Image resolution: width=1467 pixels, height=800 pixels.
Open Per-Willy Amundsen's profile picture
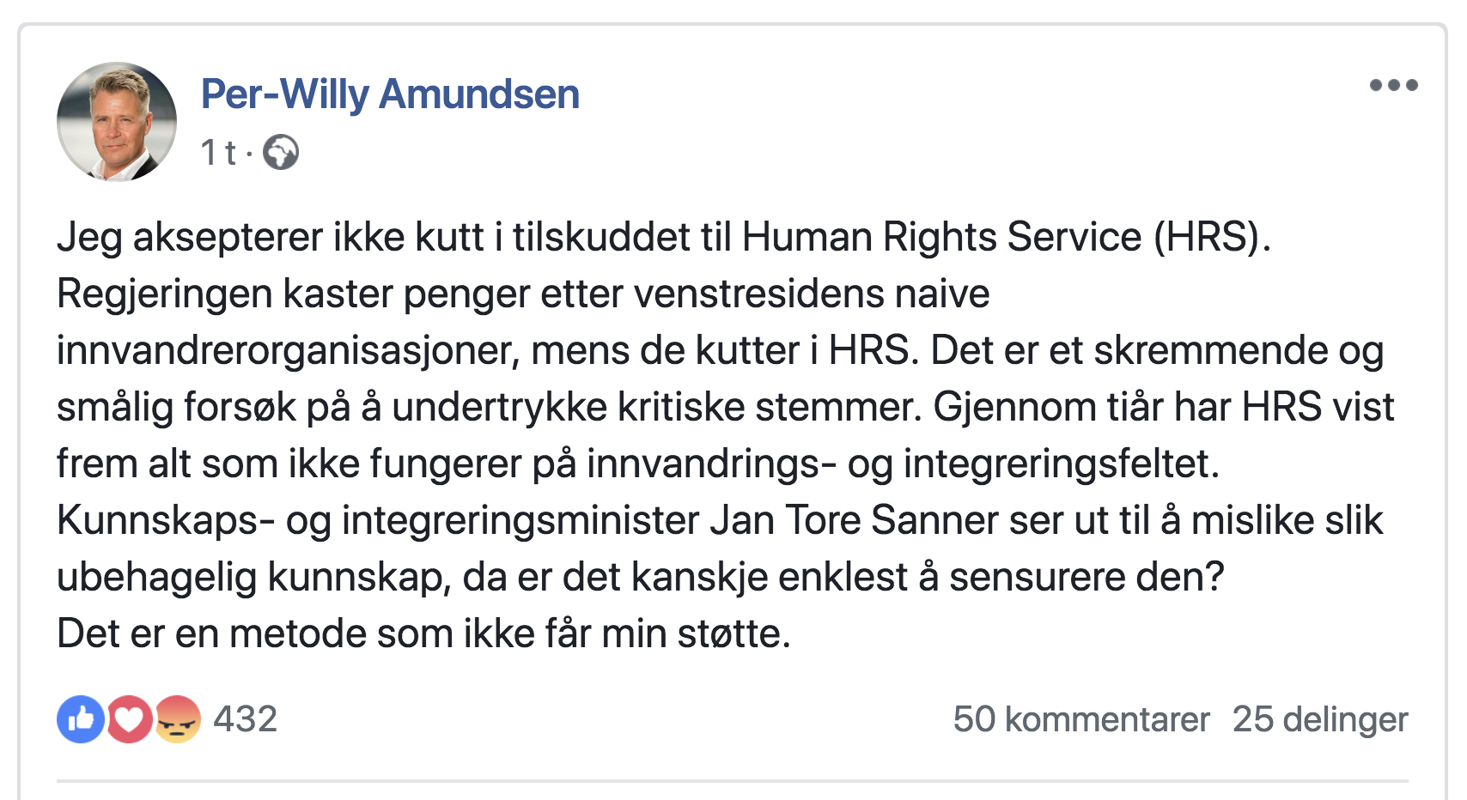[x=117, y=122]
